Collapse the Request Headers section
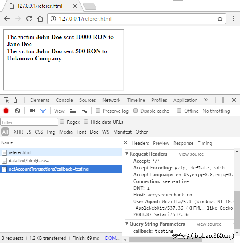This screenshot has width=240, height=243. [127, 154]
